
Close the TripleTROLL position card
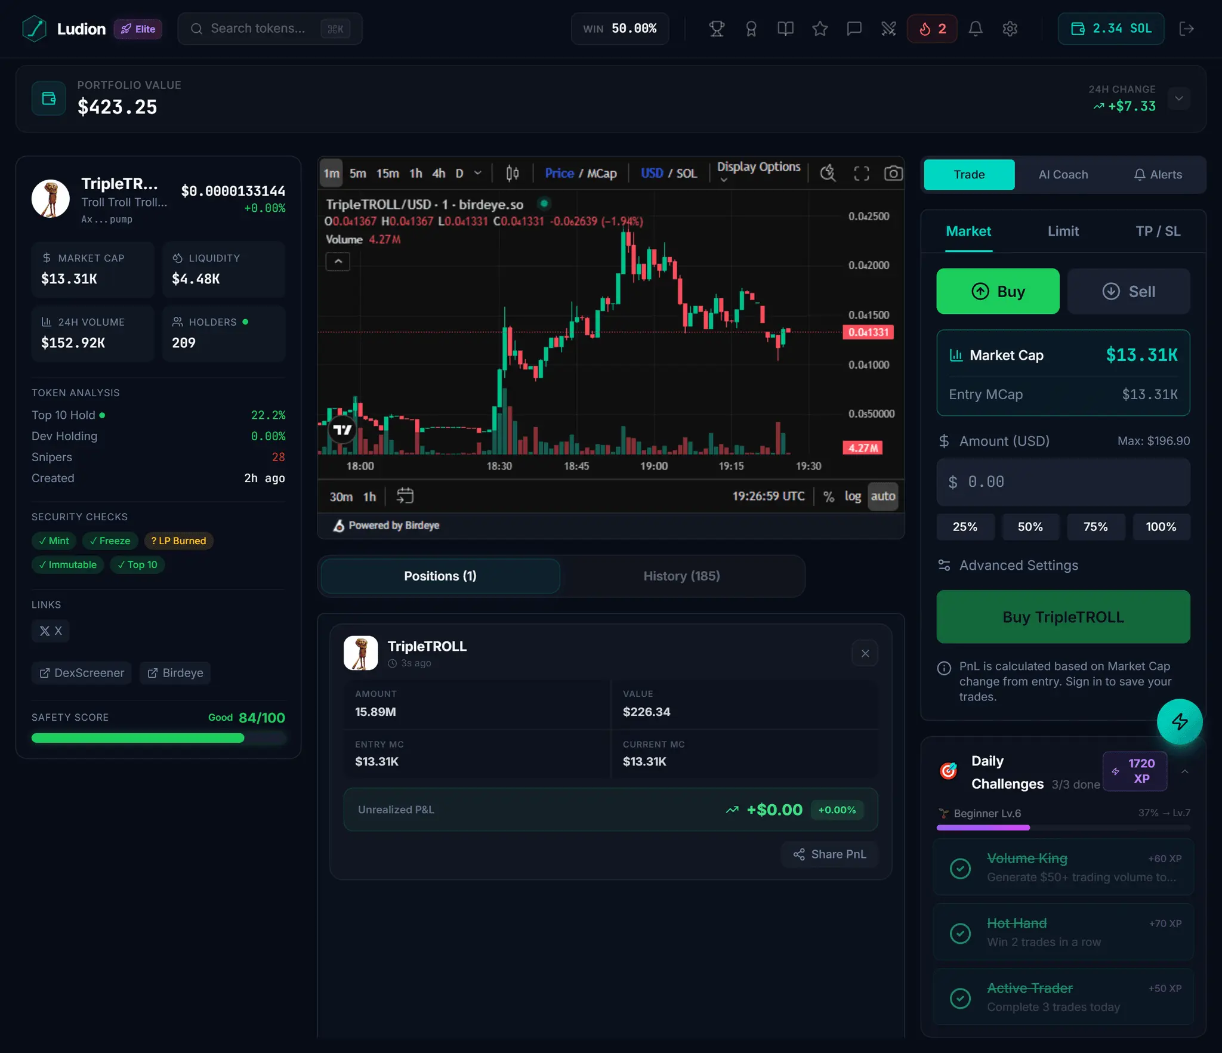(865, 653)
